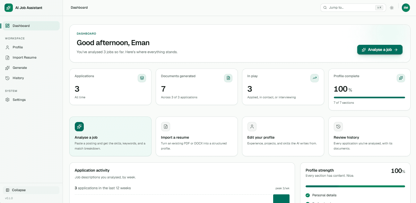This screenshot has height=203, width=416.
Task: Toggle the light/dark theme sun icon
Action: pos(392,8)
